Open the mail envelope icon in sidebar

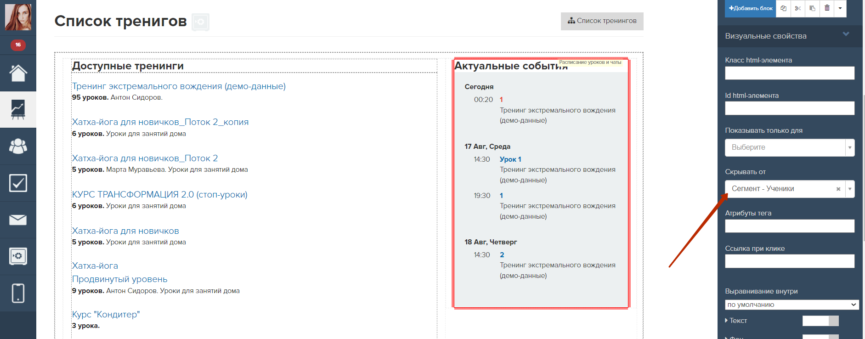pyautogui.click(x=18, y=220)
